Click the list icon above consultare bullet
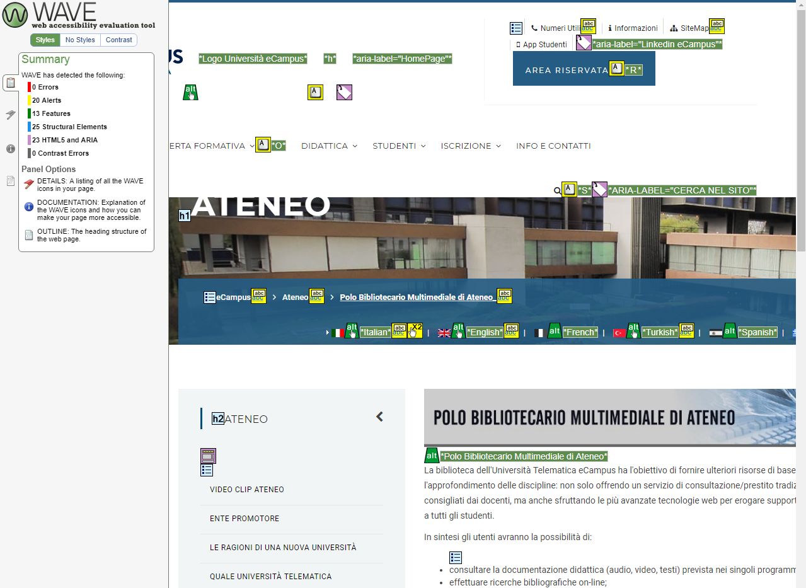Image resolution: width=806 pixels, height=588 pixels. [x=456, y=558]
